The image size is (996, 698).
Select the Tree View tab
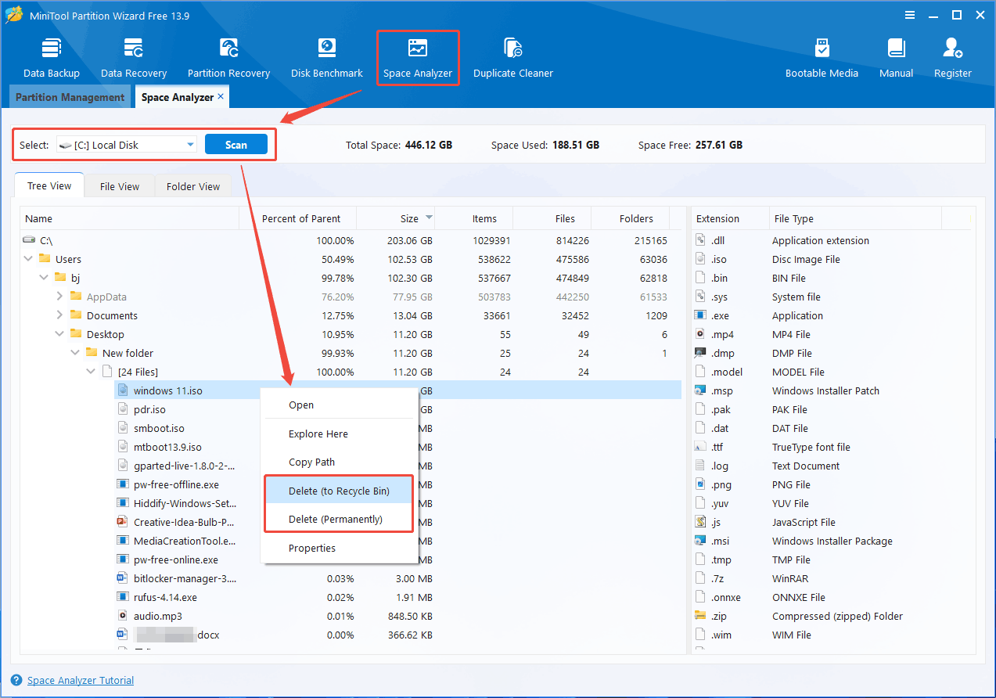tap(49, 185)
